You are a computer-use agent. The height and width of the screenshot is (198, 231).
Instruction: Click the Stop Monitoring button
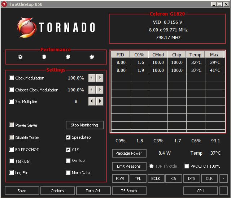(84, 125)
